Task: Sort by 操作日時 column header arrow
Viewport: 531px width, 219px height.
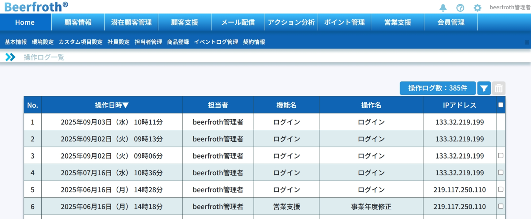Action: [x=126, y=105]
